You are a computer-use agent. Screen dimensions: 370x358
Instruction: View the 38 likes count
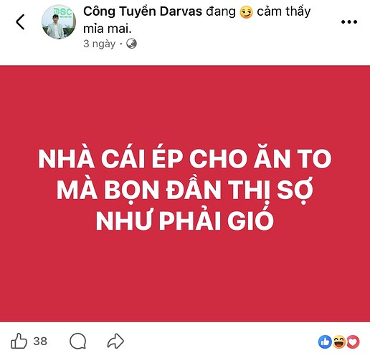point(40,342)
